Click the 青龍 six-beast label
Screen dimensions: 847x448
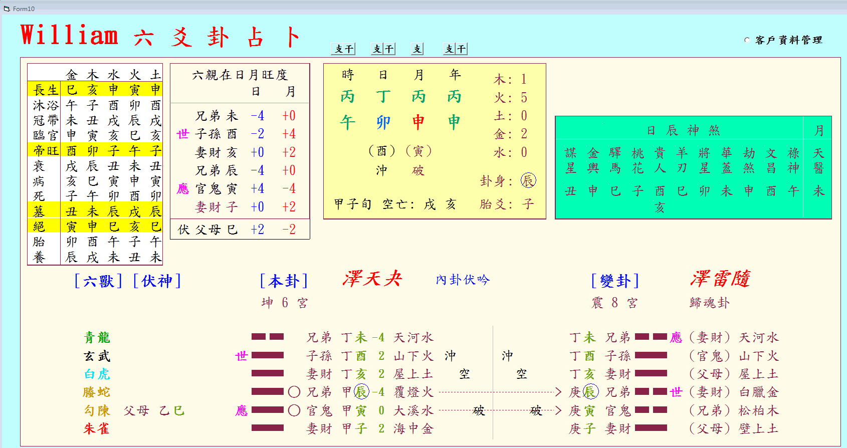pyautogui.click(x=97, y=337)
